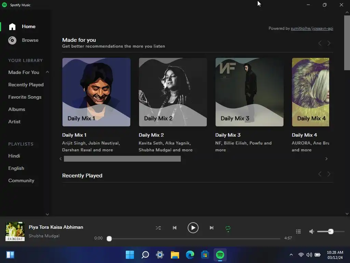Image resolution: width=350 pixels, height=263 pixels.
Task: Open Microsoft Edge from taskbar
Action: pyautogui.click(x=190, y=255)
